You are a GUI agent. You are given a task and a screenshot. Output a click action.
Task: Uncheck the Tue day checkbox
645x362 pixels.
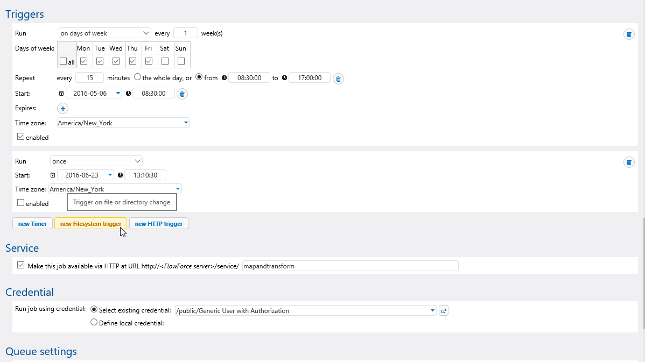[x=100, y=61]
